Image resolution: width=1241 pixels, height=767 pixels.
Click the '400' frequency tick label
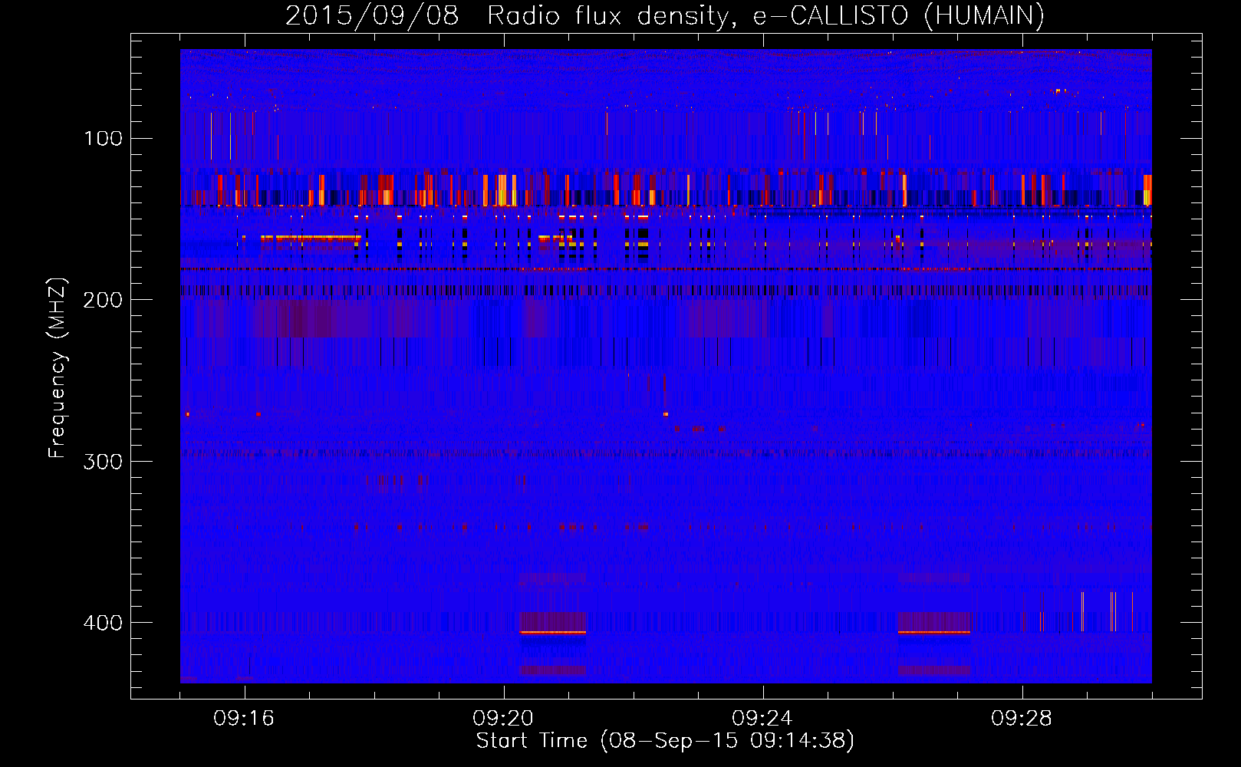click(x=103, y=623)
